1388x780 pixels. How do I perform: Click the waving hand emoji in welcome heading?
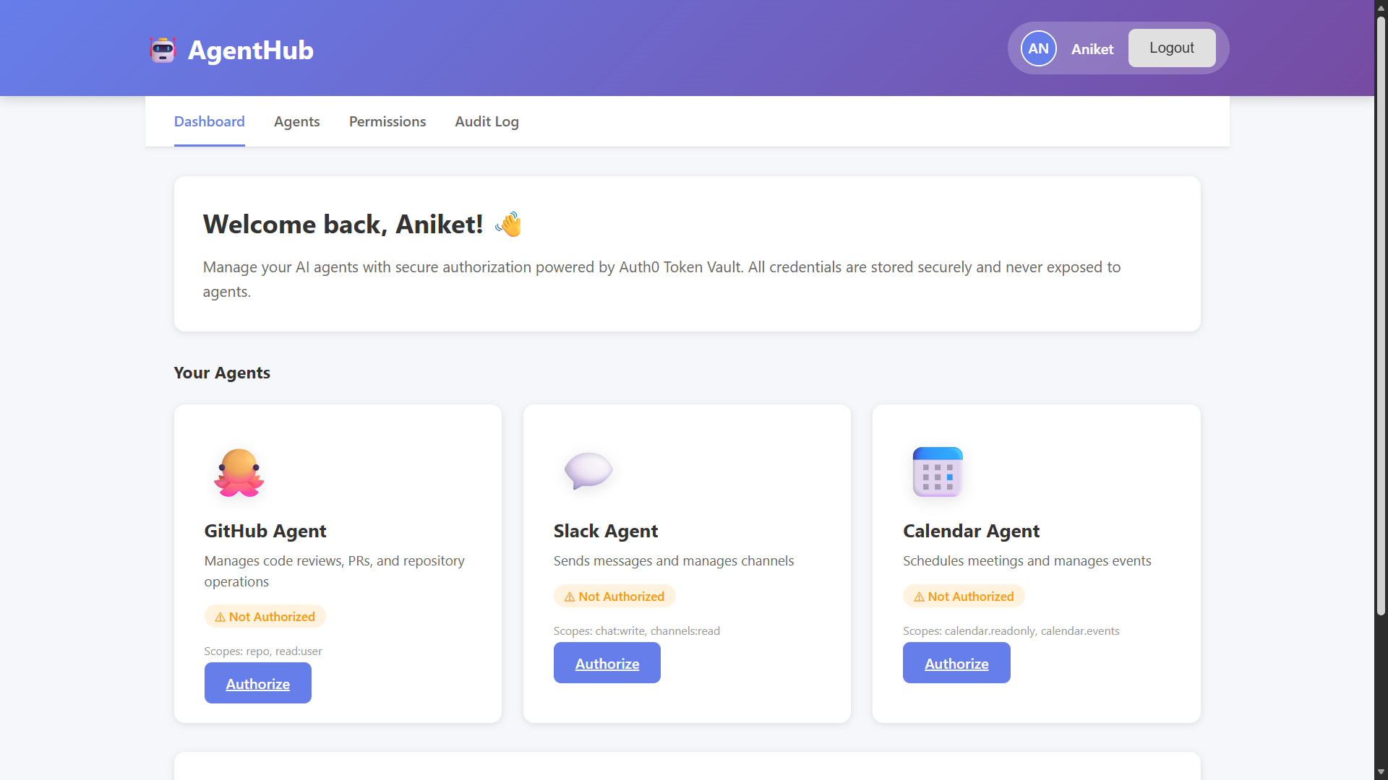(509, 225)
